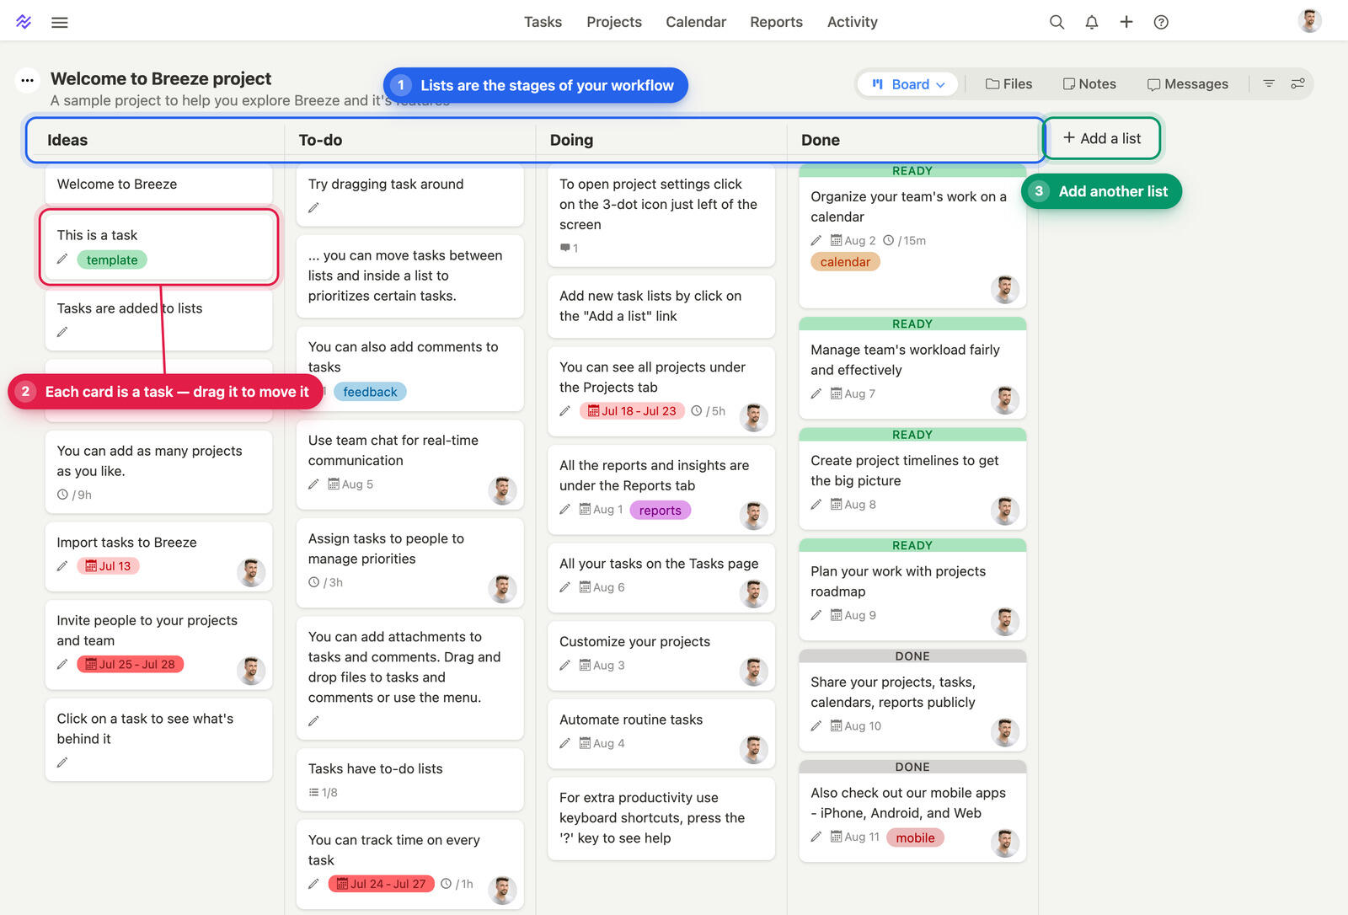
Task: Switch to the Notes tab
Action: (1089, 84)
